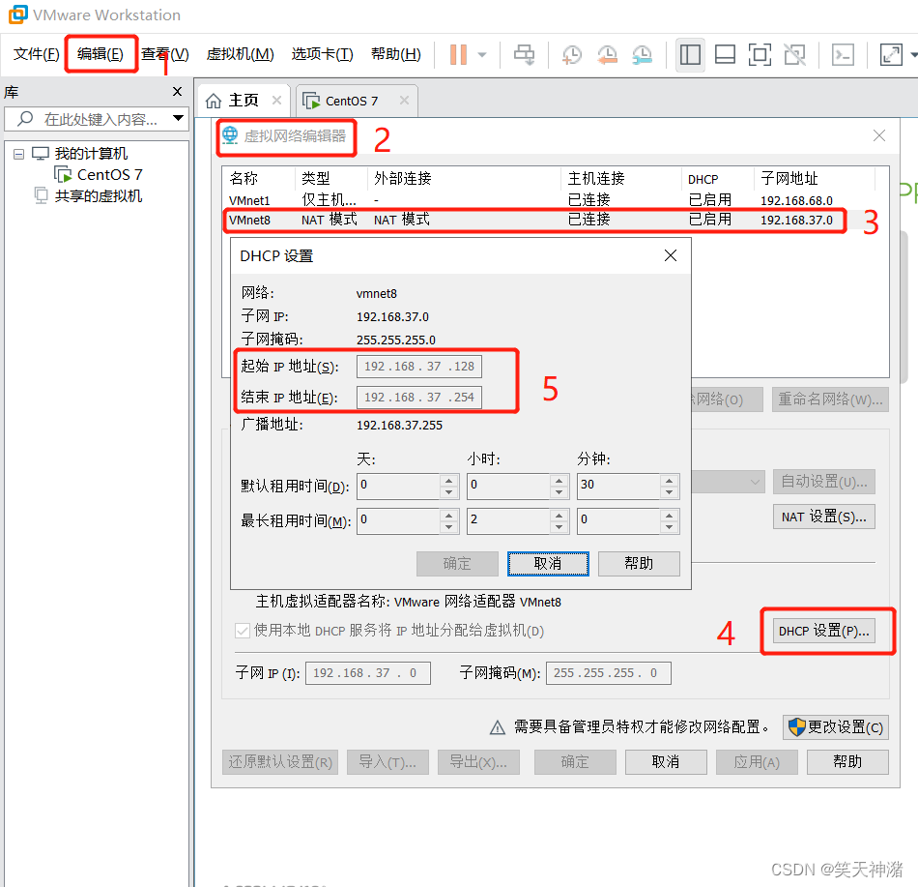This screenshot has height=887, width=918.
Task: Click the 重命名网络(W)... button
Action: tap(830, 399)
